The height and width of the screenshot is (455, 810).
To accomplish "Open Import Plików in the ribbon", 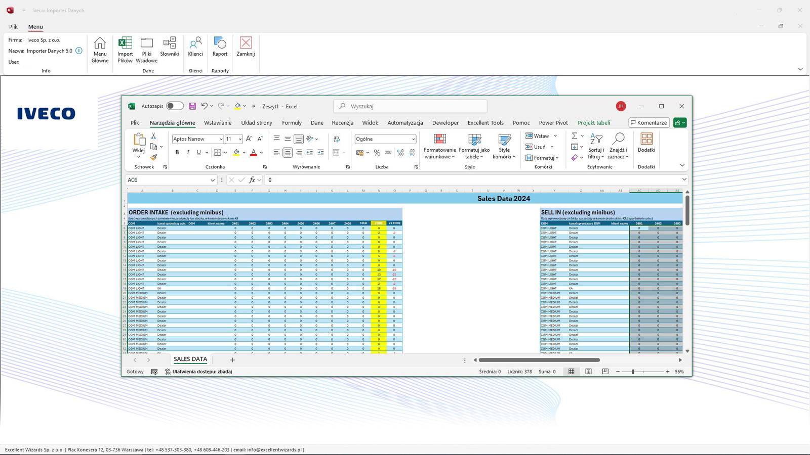I will click(x=125, y=50).
